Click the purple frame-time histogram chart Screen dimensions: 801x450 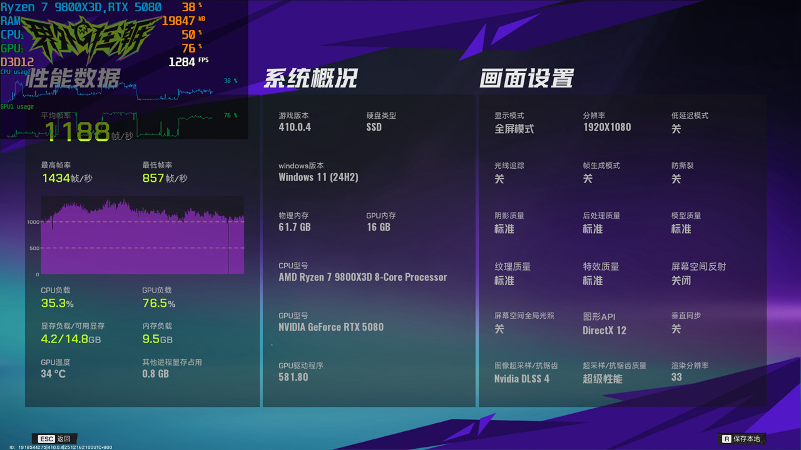(143, 235)
